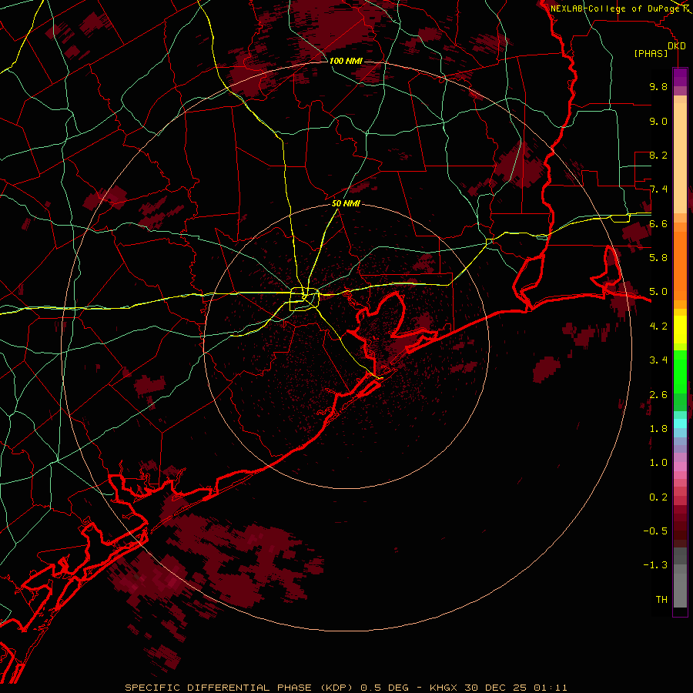Image resolution: width=693 pixels, height=693 pixels.
Task: Click the pink segment of the color bar
Action: (x=680, y=466)
